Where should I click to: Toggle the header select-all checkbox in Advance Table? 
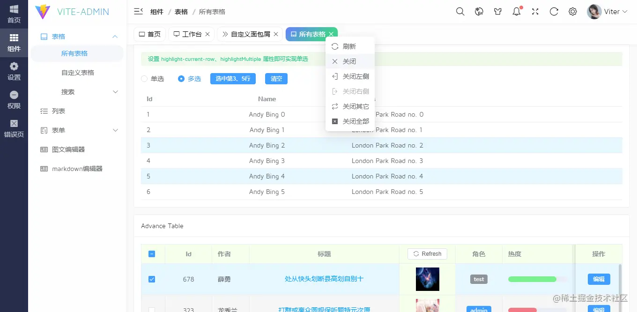click(152, 253)
